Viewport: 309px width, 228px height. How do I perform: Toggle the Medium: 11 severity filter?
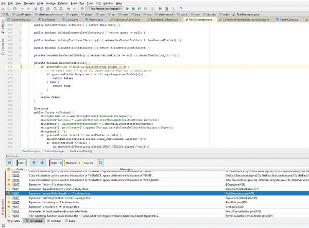click(x=72, y=162)
